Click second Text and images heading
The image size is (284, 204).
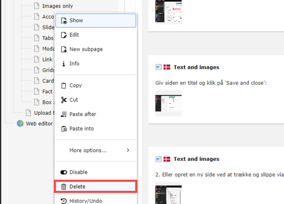tap(196, 159)
